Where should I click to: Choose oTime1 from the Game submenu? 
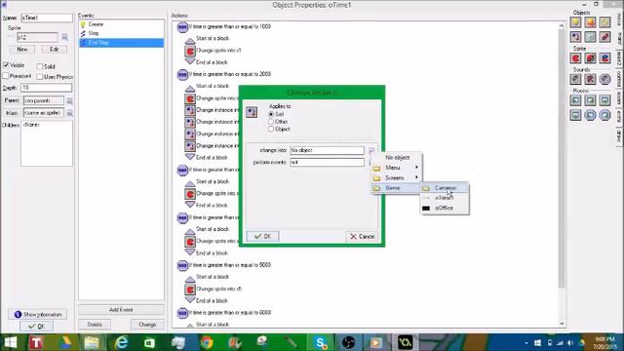pyautogui.click(x=445, y=198)
